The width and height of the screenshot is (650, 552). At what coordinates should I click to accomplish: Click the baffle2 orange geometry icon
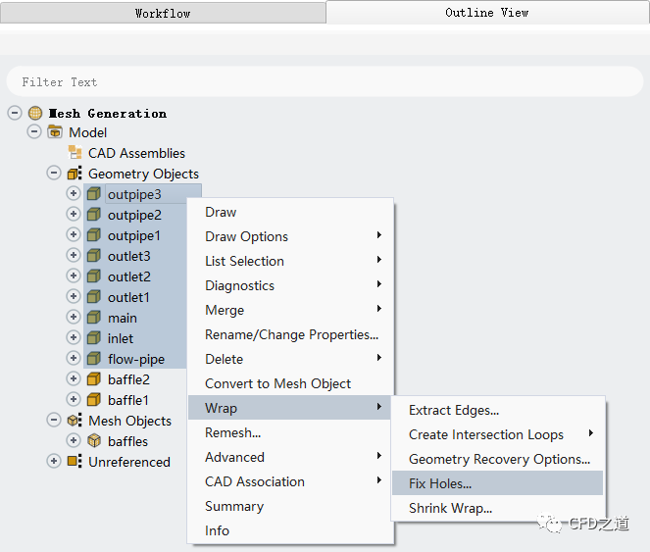tap(94, 379)
